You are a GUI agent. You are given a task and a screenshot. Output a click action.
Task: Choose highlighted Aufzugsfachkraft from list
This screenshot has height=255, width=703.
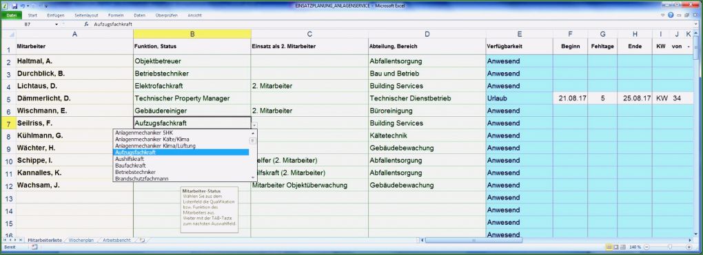pos(181,152)
